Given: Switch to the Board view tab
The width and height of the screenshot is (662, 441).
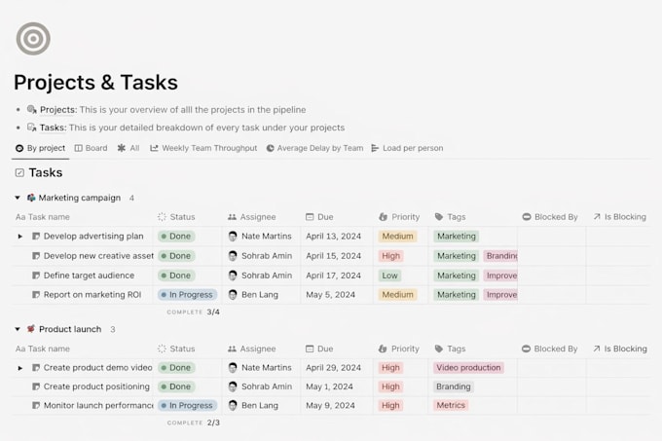Looking at the screenshot, I should 92,148.
